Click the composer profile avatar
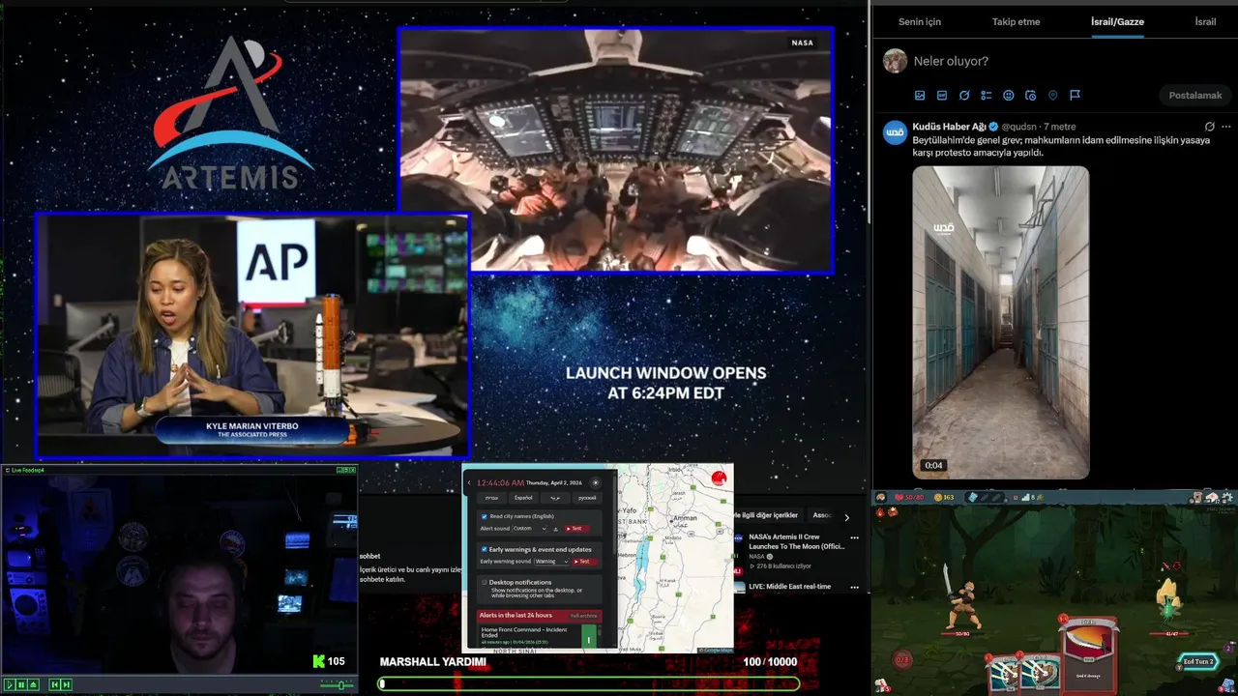 pos(896,61)
